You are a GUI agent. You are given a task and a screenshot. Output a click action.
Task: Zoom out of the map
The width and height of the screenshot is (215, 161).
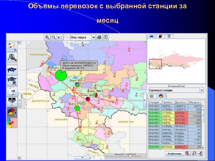point(54,37)
